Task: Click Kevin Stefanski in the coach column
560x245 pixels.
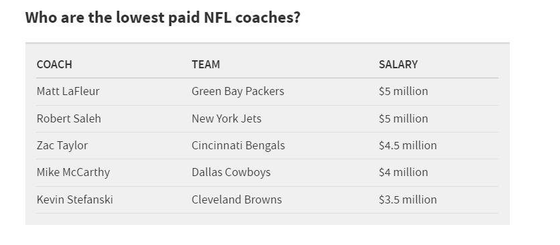Action: coord(75,199)
